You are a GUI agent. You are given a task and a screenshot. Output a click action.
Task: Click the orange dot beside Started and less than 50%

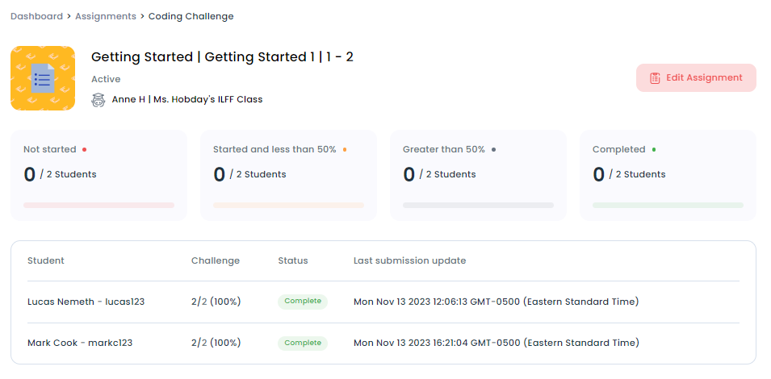(x=345, y=149)
